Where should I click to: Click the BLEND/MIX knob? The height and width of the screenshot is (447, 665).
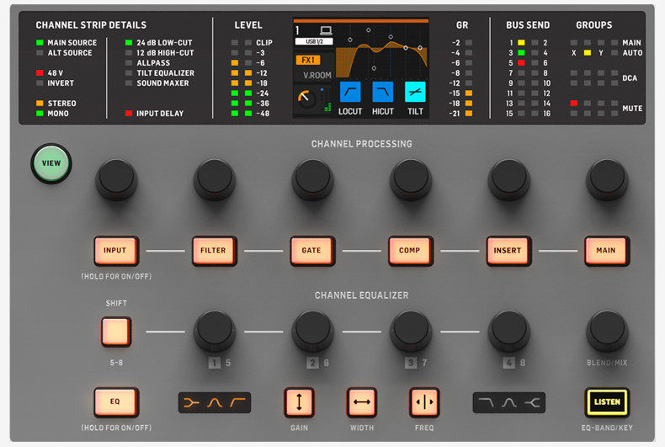tap(607, 331)
